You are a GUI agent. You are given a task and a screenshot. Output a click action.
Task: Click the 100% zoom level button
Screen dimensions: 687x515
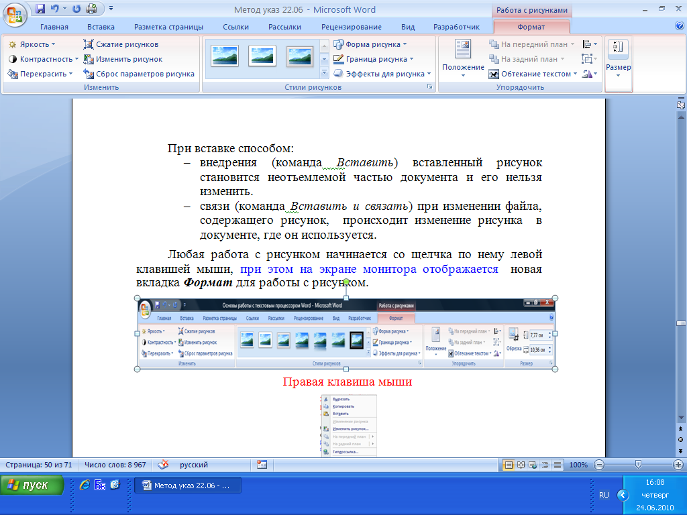pyautogui.click(x=578, y=465)
